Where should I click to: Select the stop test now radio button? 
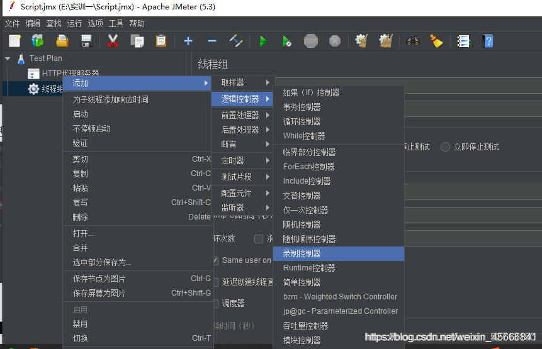pyautogui.click(x=445, y=147)
